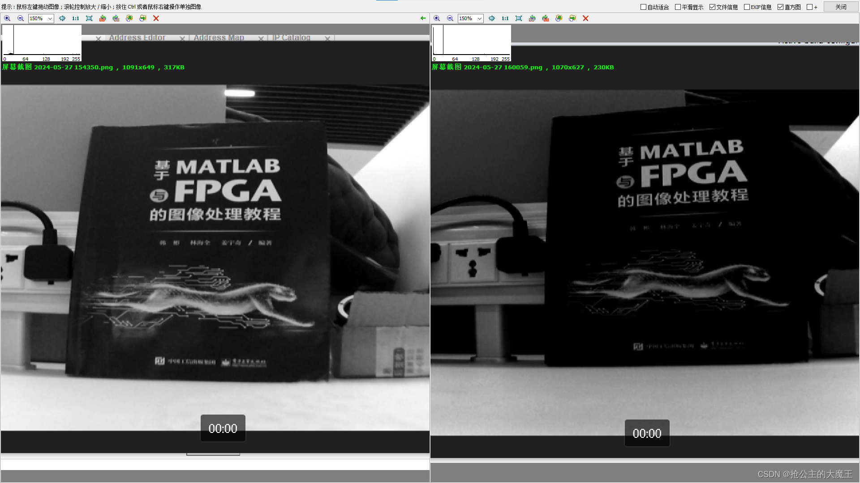
Task: Click the green arrow in left toolbar
Action: 423,18
